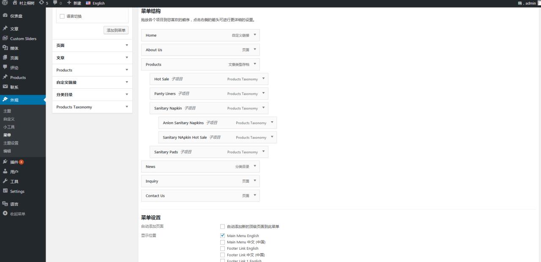
Task: Click the 4 badge beside 插件
Action: [21, 162]
